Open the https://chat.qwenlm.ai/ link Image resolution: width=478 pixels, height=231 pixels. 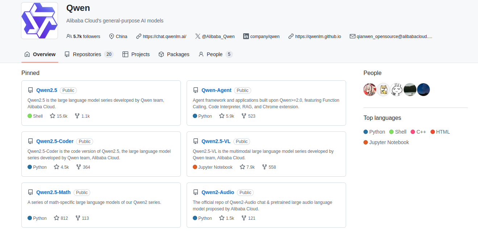pyautogui.click(x=165, y=37)
